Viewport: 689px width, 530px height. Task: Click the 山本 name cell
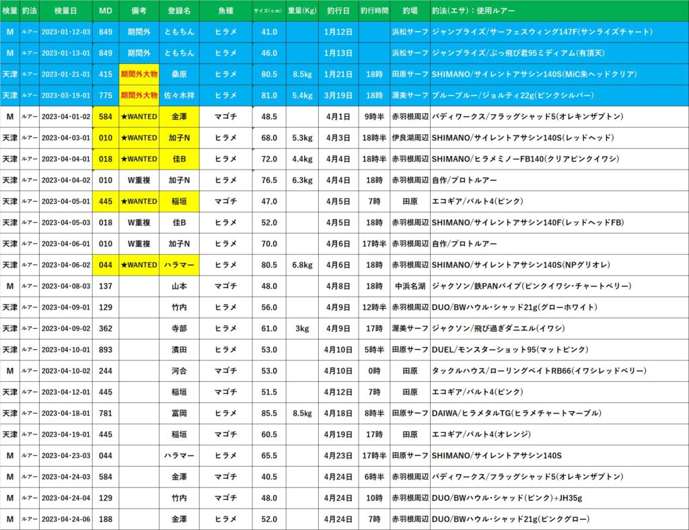coord(179,286)
